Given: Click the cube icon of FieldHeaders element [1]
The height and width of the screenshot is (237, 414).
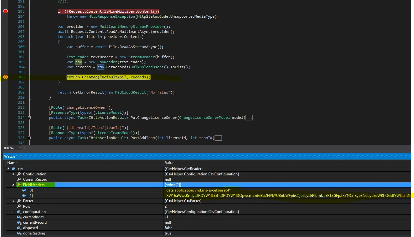Looking at the screenshot, I should tap(24, 196).
